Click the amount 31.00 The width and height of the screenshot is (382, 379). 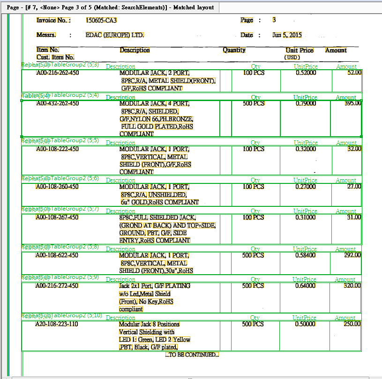point(354,217)
